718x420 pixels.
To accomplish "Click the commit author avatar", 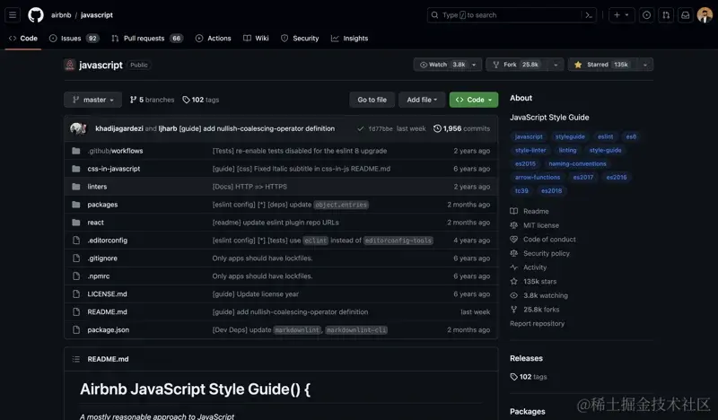I will (78, 128).
